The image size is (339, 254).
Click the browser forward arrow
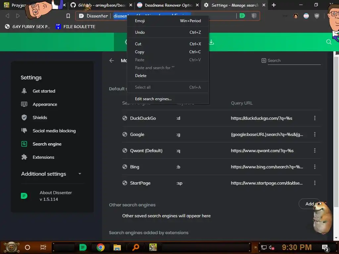click(x=18, y=16)
